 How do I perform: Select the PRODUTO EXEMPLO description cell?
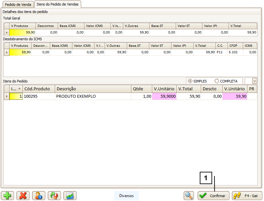click(93, 96)
